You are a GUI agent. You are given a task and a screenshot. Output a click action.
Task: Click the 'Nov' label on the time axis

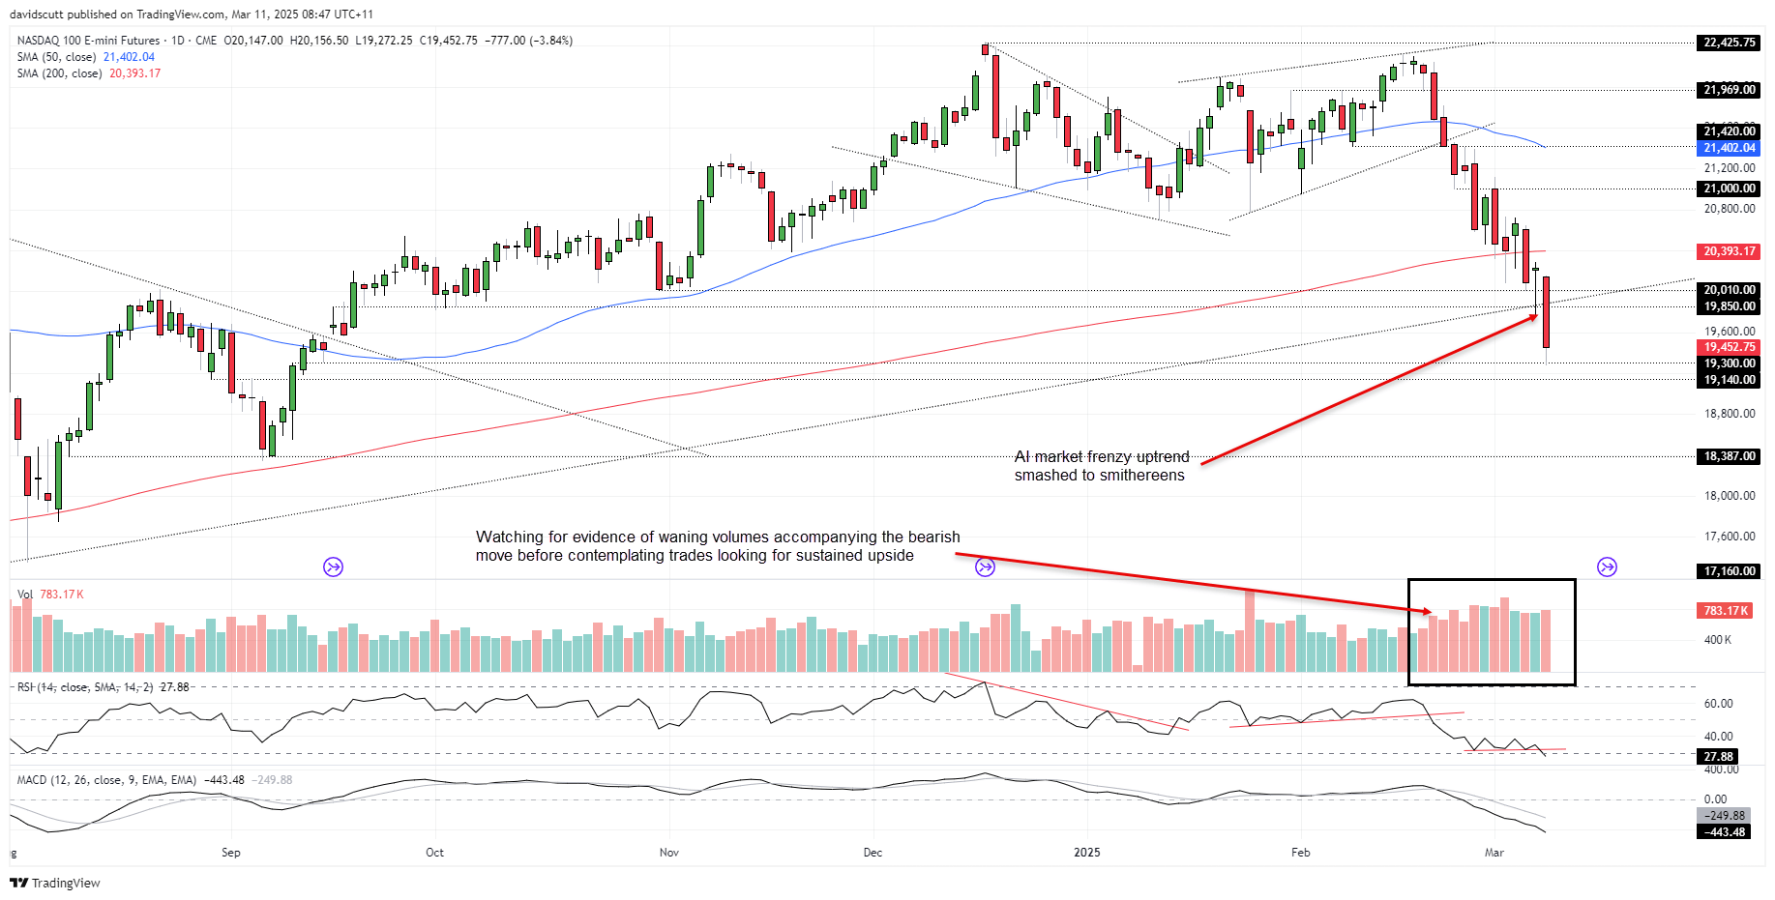[x=669, y=853]
